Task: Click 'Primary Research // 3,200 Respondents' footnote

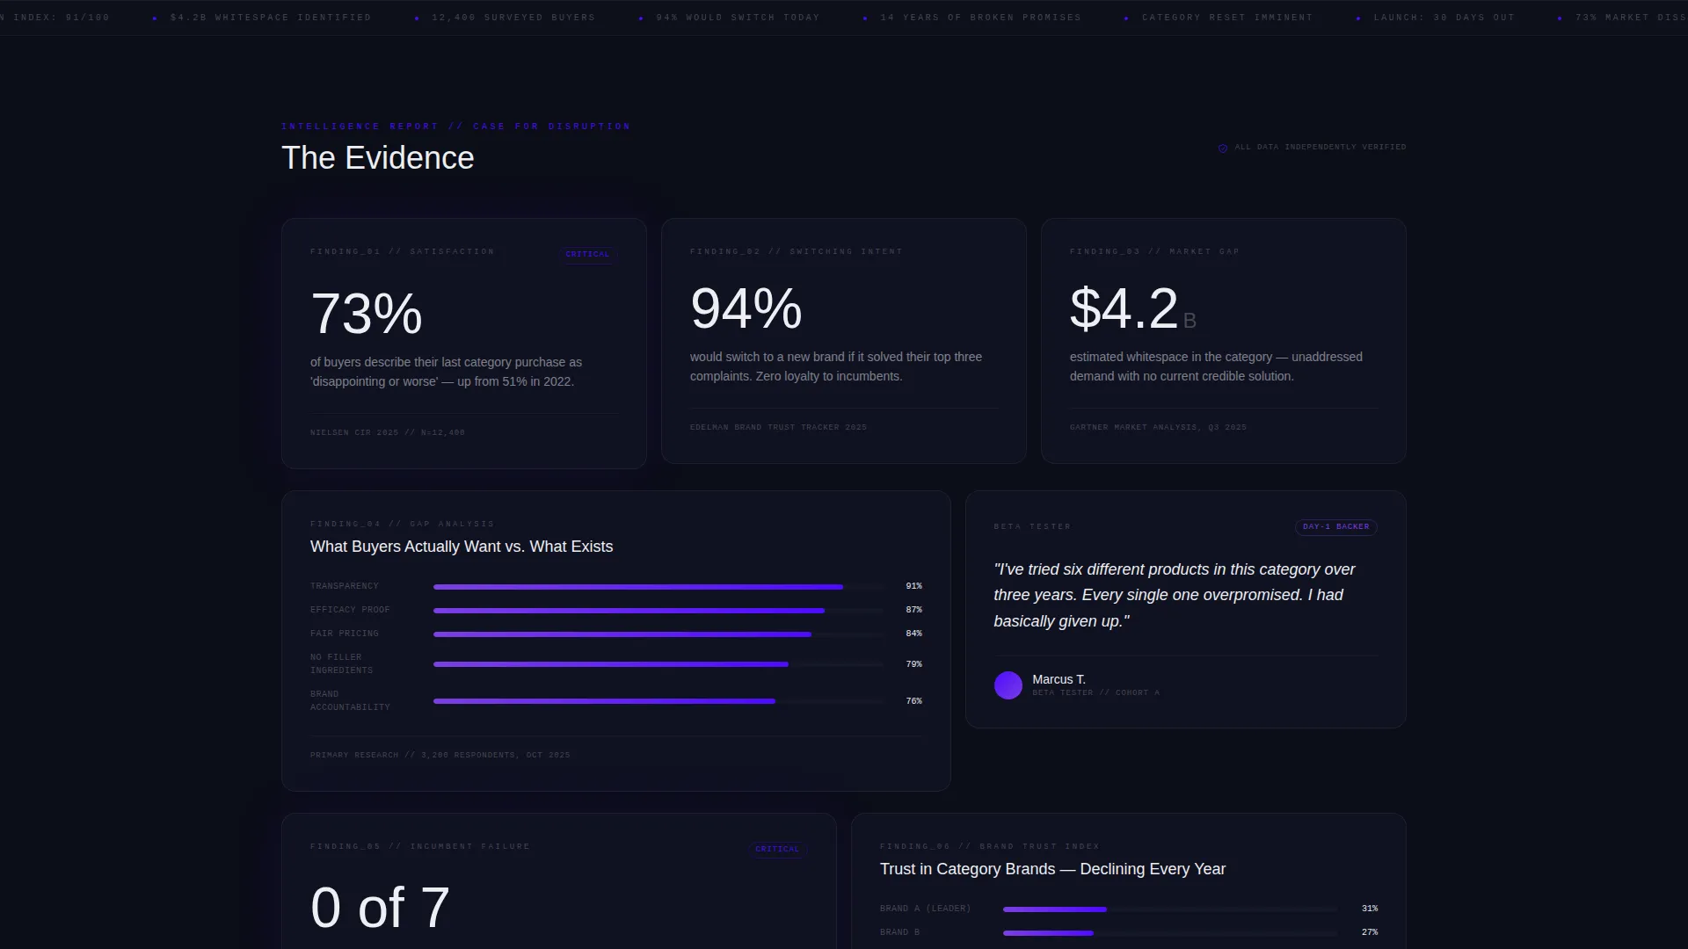Action: click(x=440, y=755)
